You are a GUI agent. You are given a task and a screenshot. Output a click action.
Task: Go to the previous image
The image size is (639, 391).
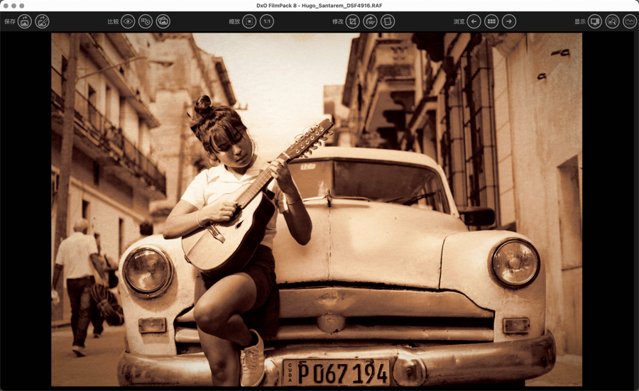(x=474, y=22)
